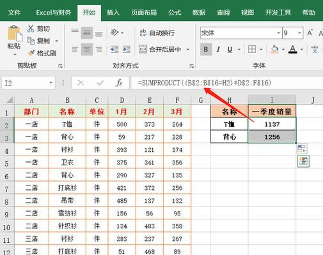This screenshot has width=323, height=255.
Task: Click the Paste clipboard icon
Action: point(15,33)
